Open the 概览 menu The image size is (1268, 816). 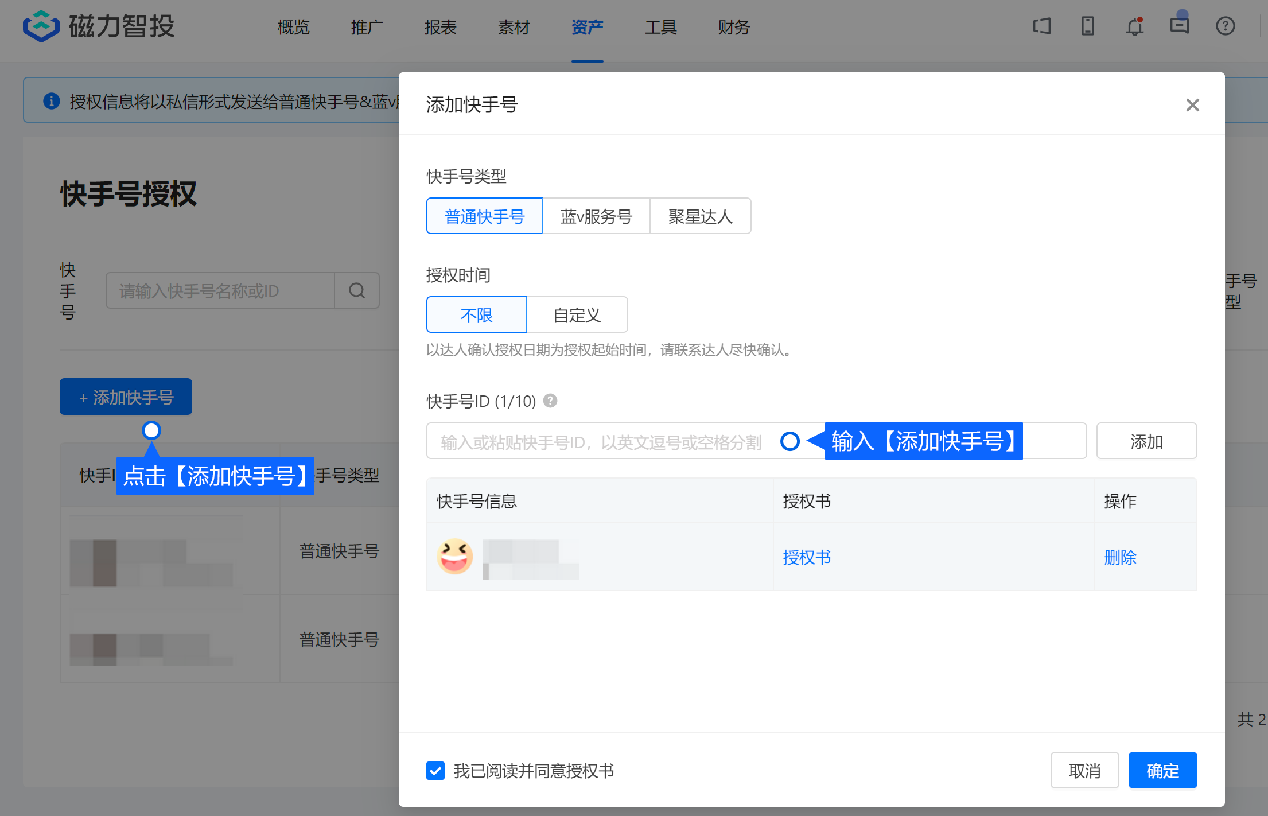click(293, 27)
